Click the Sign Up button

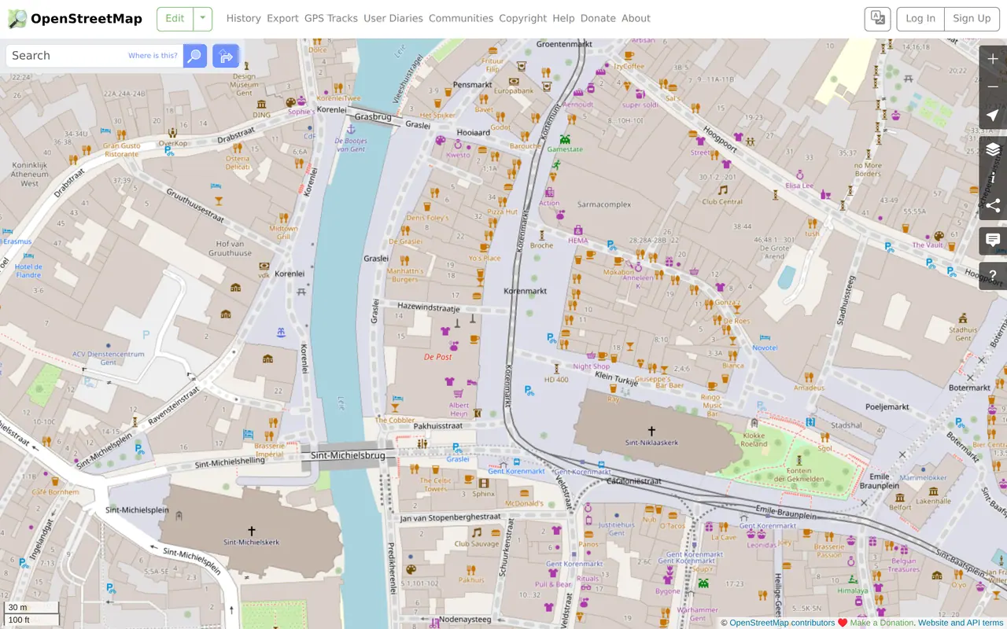click(x=972, y=19)
